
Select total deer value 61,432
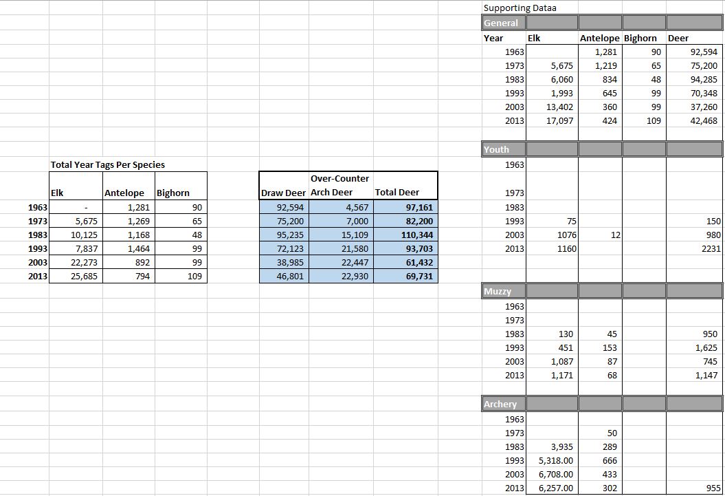pos(405,262)
